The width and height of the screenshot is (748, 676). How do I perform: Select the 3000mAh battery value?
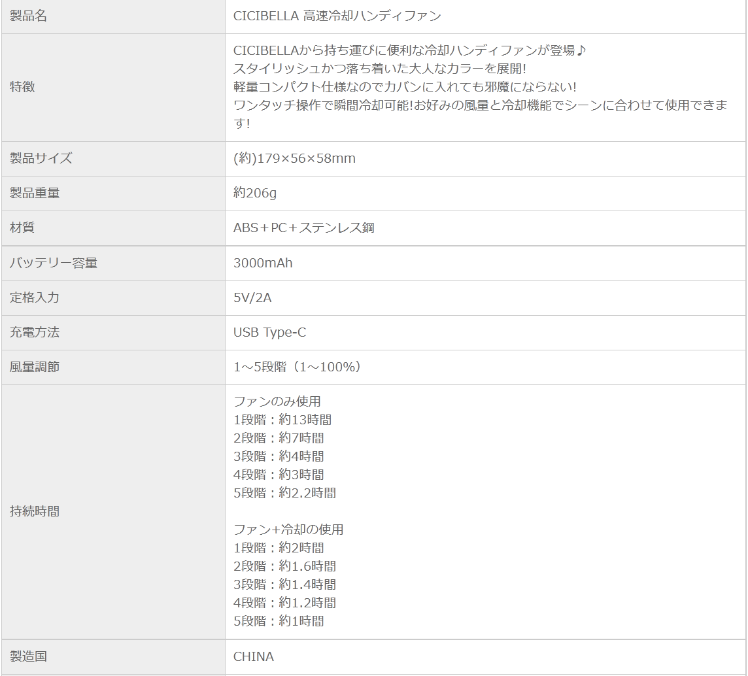coord(263,263)
